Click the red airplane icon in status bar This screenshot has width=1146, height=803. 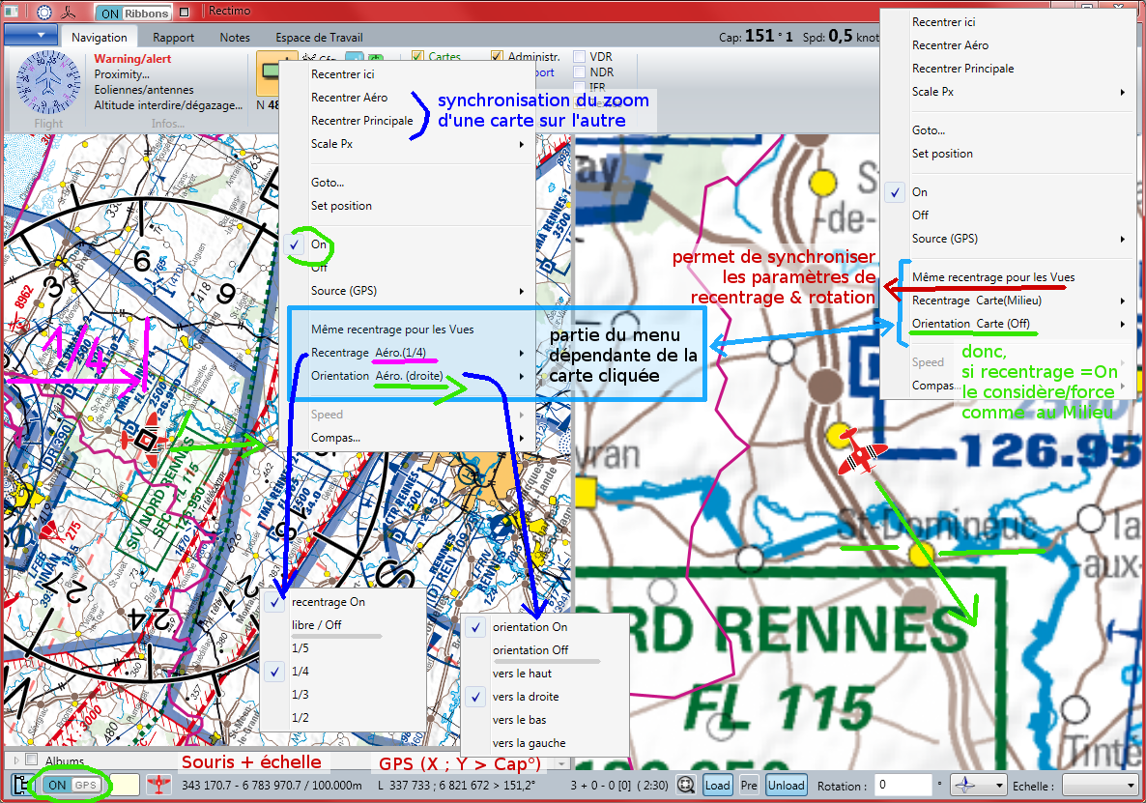coord(158,785)
